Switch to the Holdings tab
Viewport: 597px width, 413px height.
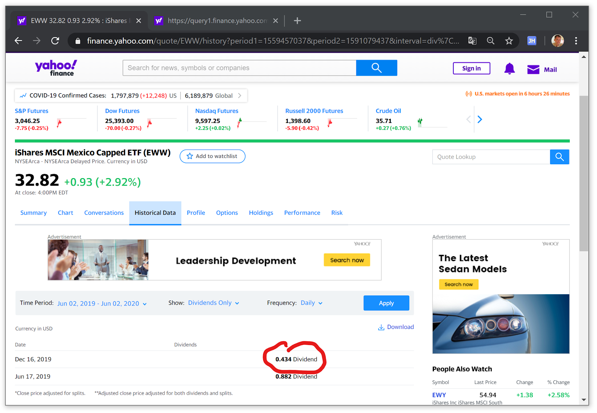[261, 213]
